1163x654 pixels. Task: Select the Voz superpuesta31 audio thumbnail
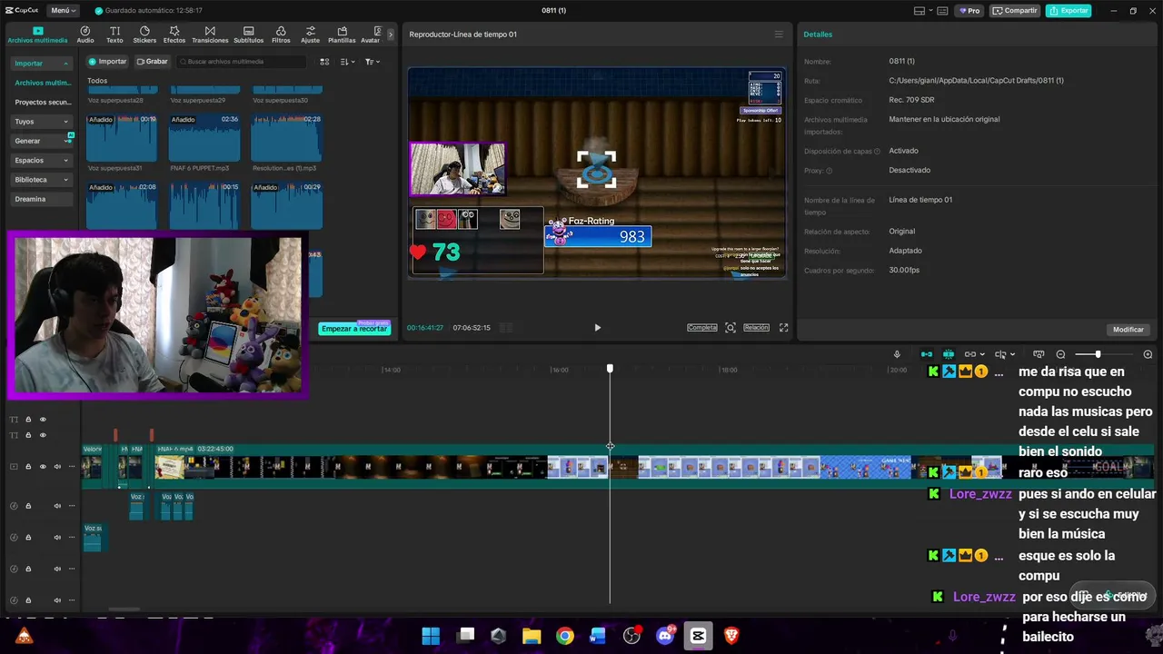tap(122, 137)
